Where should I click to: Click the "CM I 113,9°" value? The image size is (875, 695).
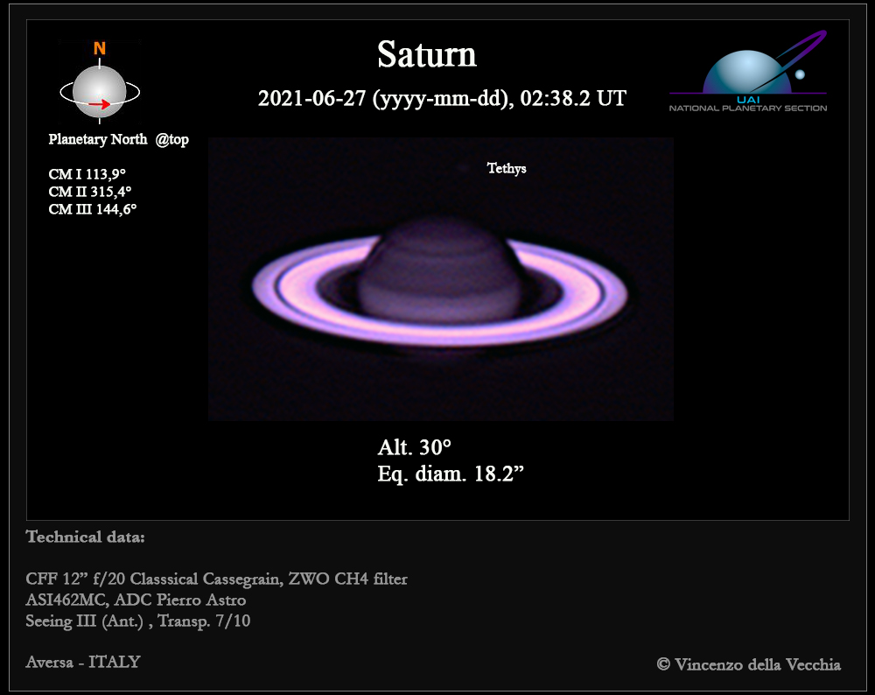coord(87,174)
